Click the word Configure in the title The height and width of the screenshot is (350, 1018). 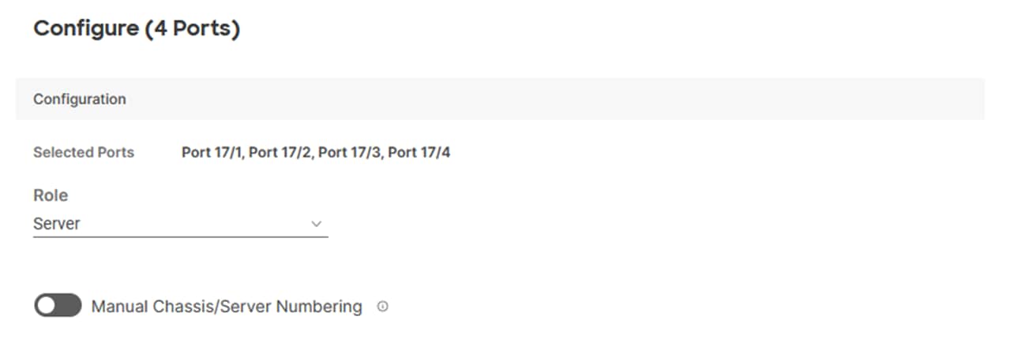86,29
